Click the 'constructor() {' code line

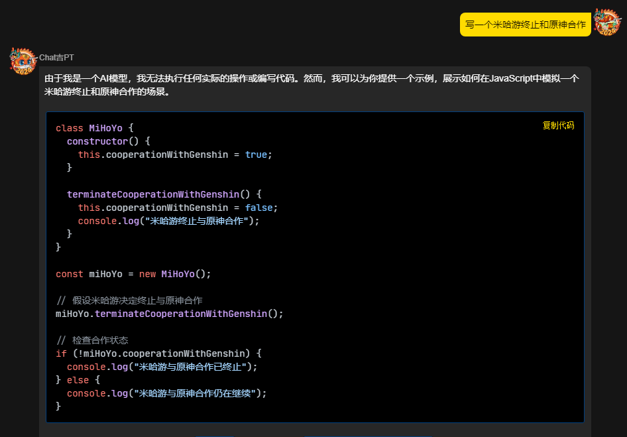pos(108,141)
